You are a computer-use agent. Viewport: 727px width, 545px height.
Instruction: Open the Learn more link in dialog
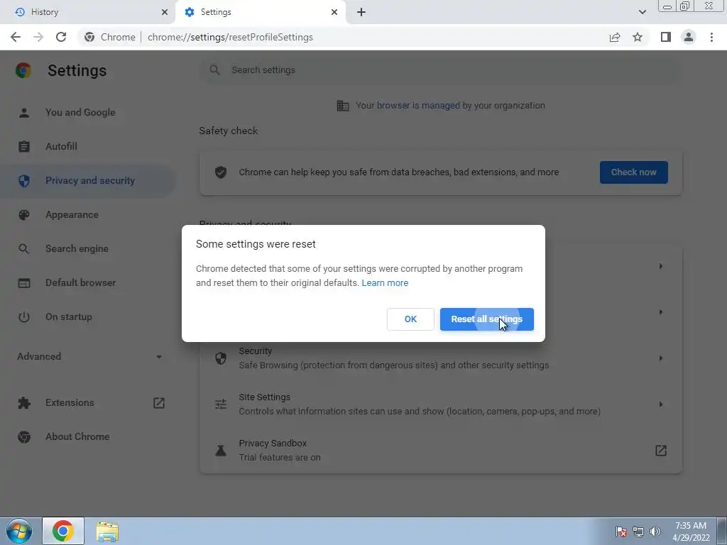coord(385,282)
